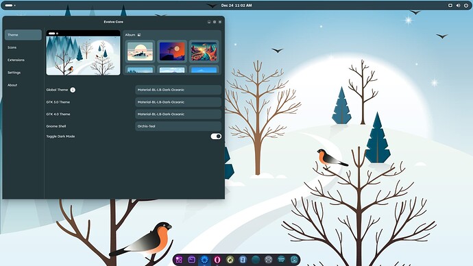This screenshot has width=473, height=266.
Task: Open the gray envelope mail dock icon
Action: pos(269,260)
